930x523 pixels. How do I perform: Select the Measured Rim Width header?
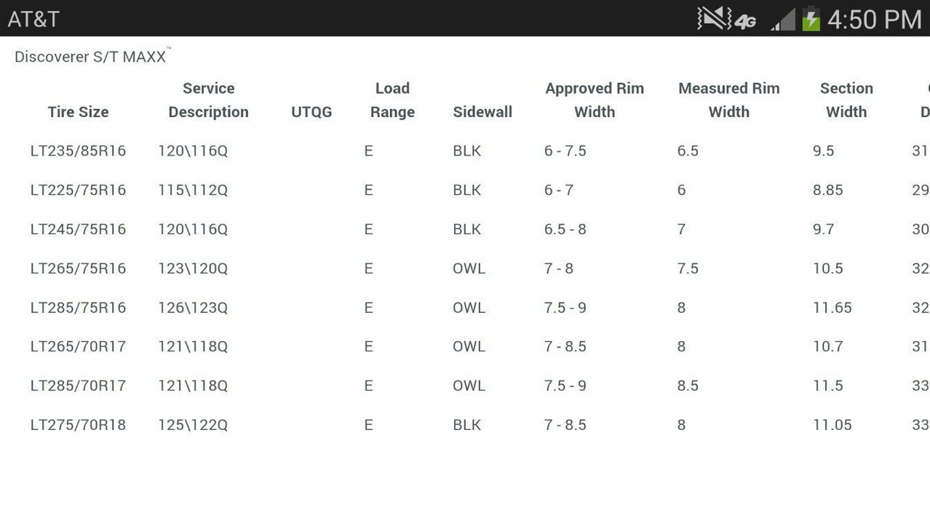pos(728,100)
